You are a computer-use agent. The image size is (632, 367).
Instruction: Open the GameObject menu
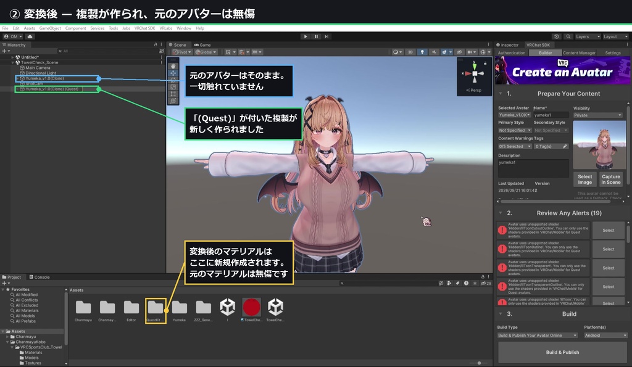coord(50,28)
